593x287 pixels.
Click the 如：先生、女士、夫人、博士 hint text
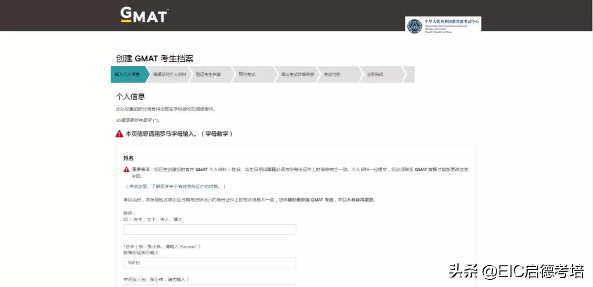(x=153, y=219)
